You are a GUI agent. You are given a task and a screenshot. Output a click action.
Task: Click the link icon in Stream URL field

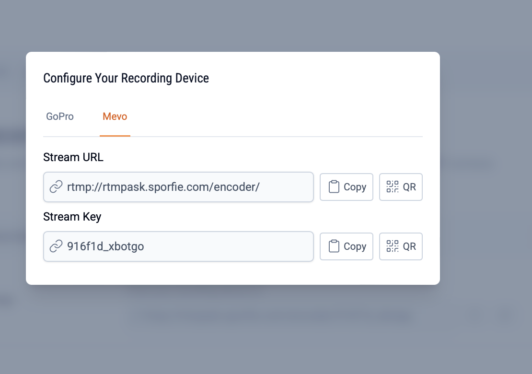pos(56,187)
